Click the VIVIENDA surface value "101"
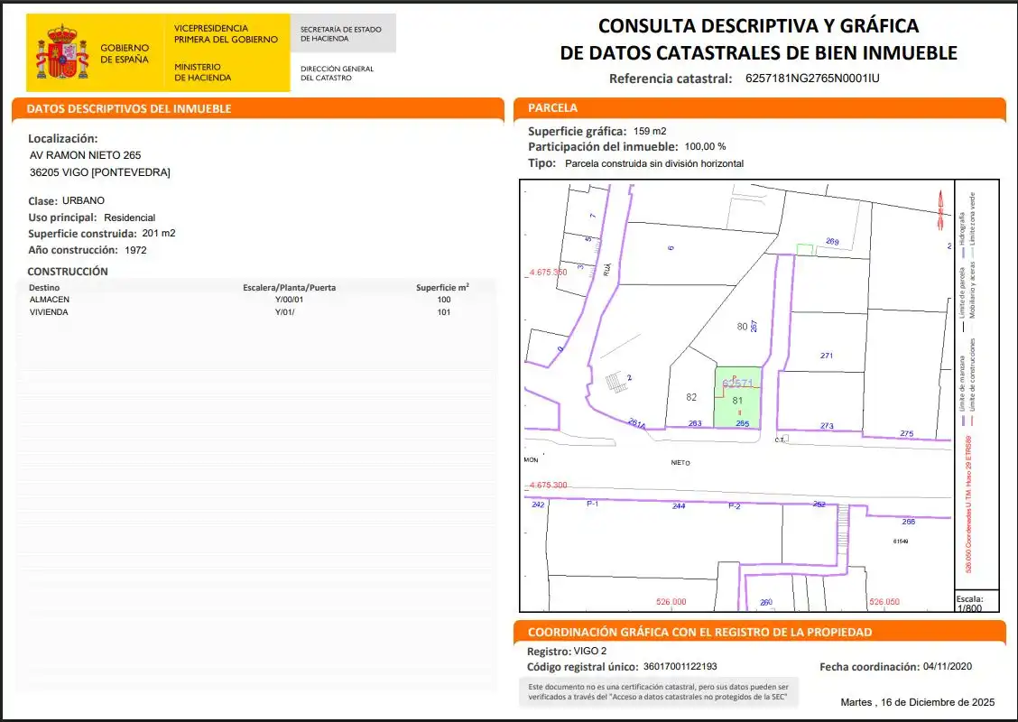This screenshot has width=1018, height=722. pos(444,312)
